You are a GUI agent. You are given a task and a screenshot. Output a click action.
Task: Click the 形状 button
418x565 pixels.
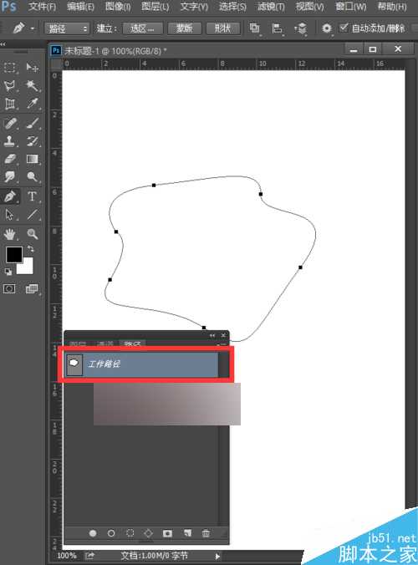222,28
